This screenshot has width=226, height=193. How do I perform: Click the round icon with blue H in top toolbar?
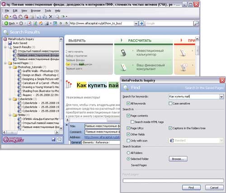(x=15, y=17)
